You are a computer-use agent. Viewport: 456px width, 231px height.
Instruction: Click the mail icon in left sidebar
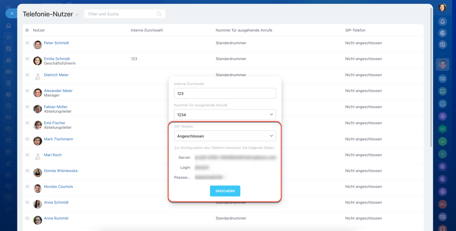[x=9, y=117]
